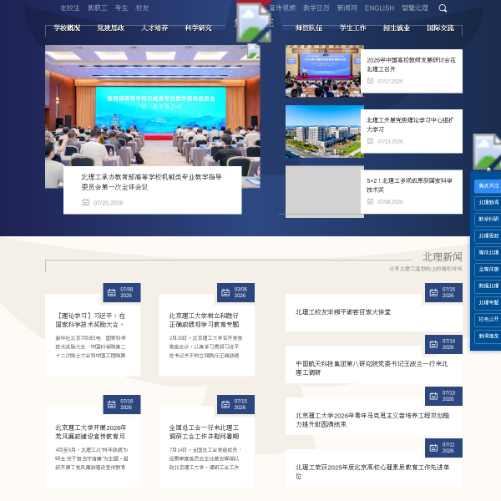This screenshot has height=501, width=501.
Task: Open the 学生工作 menu
Action: [352, 28]
